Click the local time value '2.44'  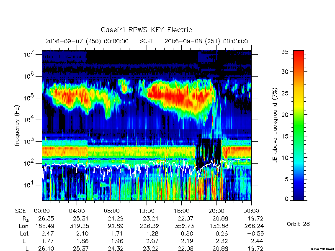click(257, 241)
